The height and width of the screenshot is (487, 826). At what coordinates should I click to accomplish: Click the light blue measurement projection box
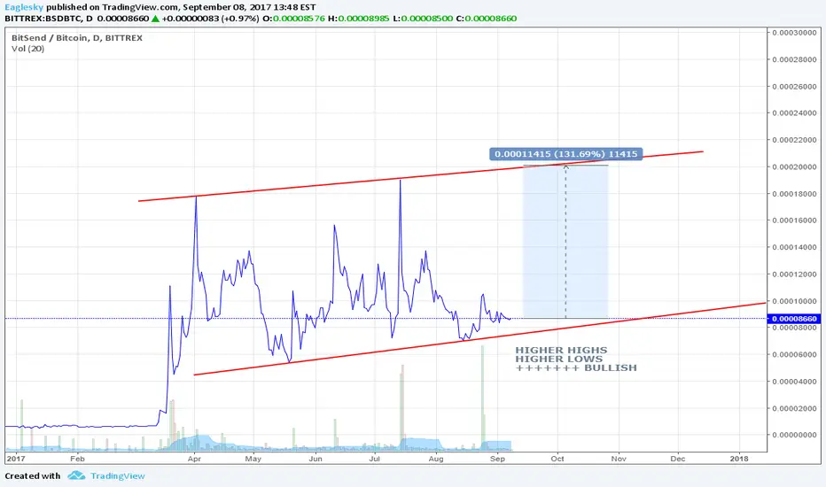pyautogui.click(x=565, y=242)
